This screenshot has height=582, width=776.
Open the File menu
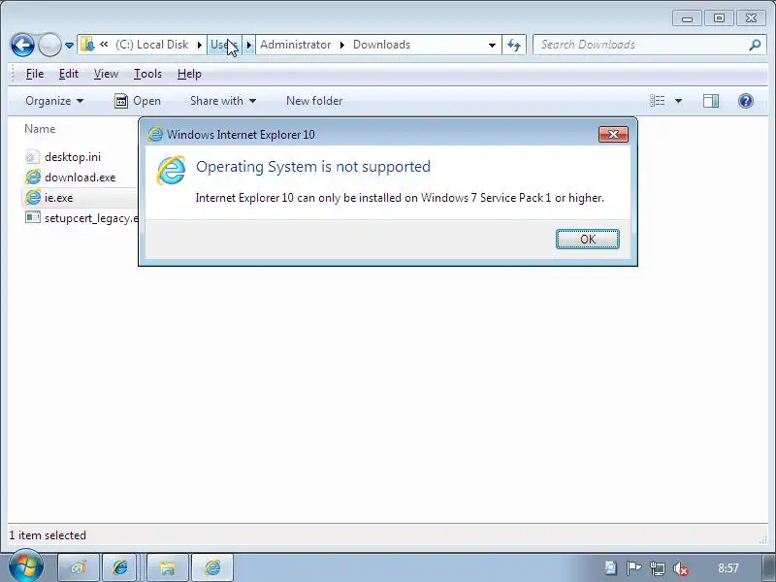[35, 74]
